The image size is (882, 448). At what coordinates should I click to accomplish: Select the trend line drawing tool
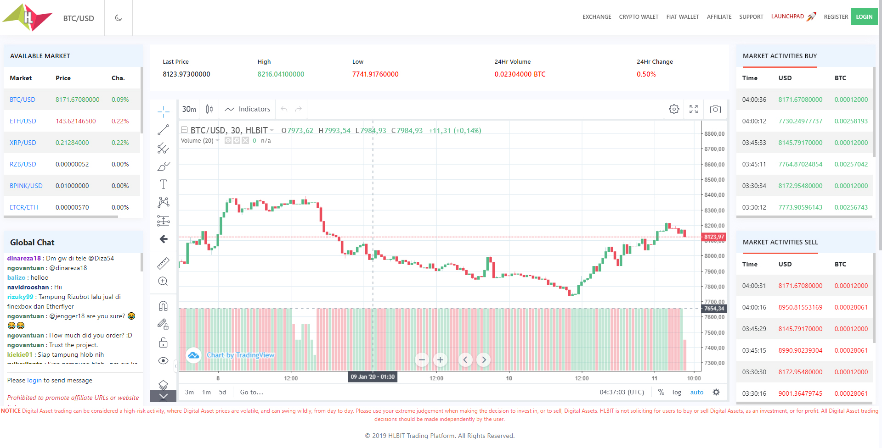click(x=163, y=130)
